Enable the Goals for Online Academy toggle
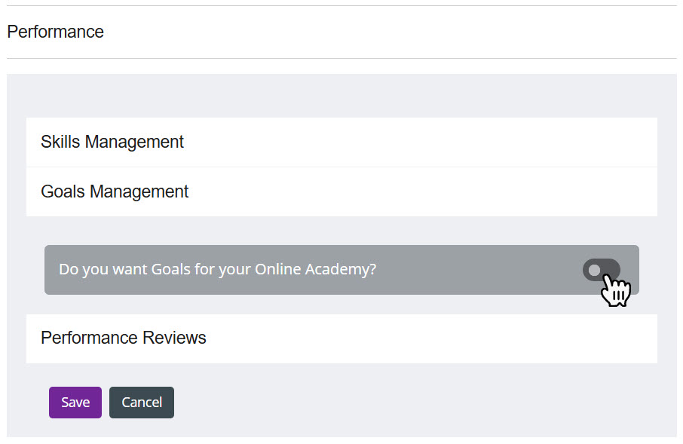Image resolution: width=683 pixels, height=444 pixels. tap(601, 270)
